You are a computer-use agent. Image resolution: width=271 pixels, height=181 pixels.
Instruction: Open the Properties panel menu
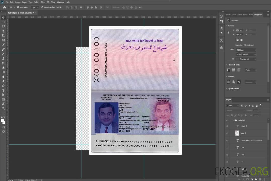click(x=268, y=15)
